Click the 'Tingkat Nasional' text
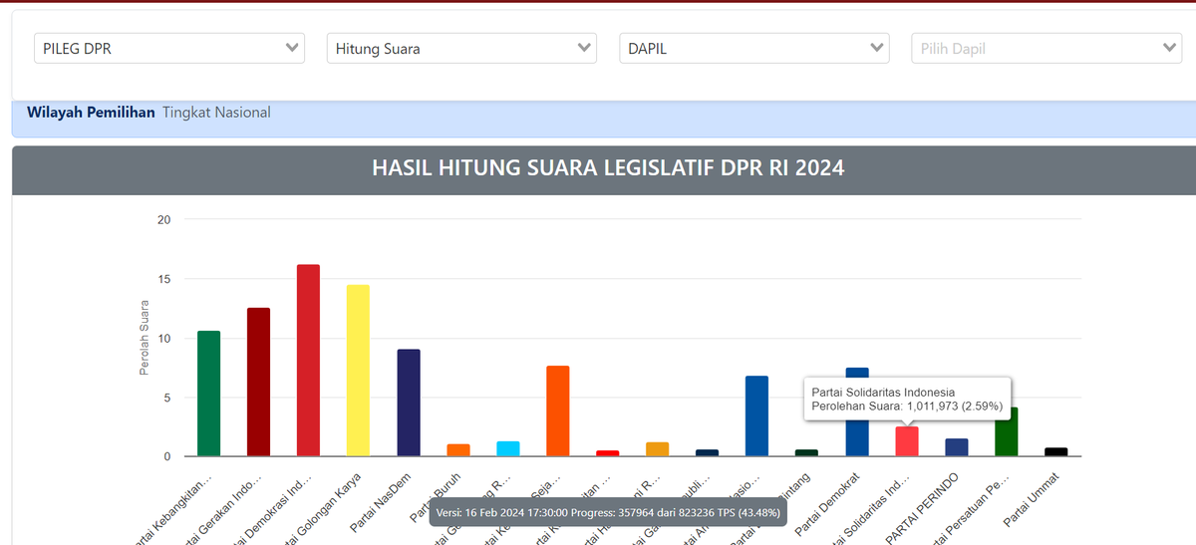 [x=216, y=113]
